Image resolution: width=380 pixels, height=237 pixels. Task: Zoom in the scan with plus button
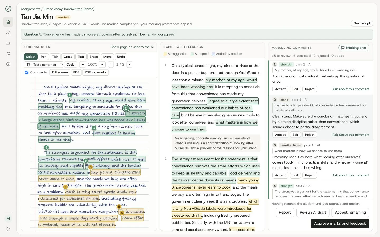pos(102,65)
